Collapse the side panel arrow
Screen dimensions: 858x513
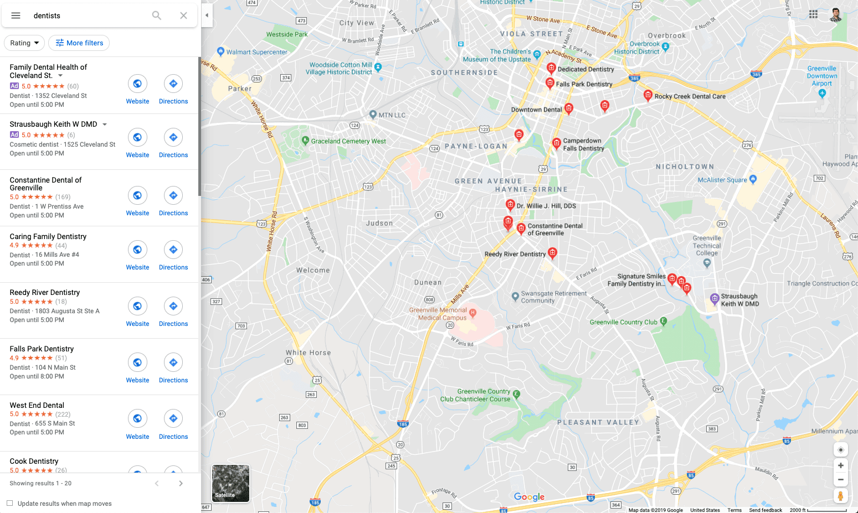(x=207, y=15)
